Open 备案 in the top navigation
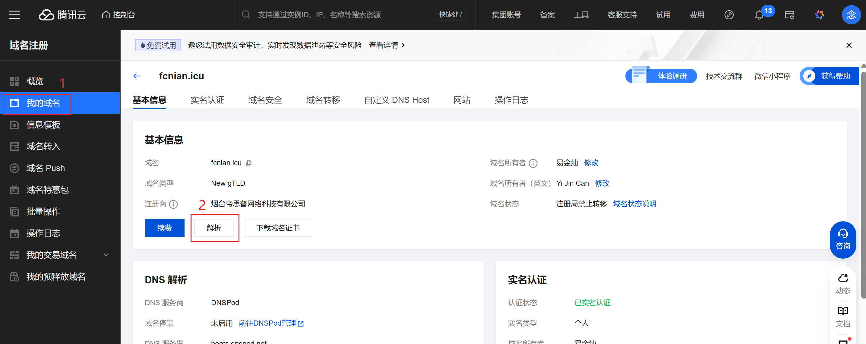The height and width of the screenshot is (344, 866). 547,14
